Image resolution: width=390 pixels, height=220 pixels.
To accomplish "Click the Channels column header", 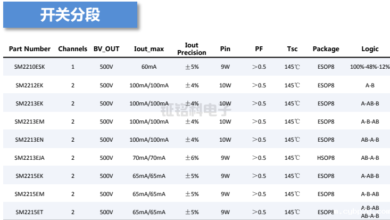I will point(72,49).
